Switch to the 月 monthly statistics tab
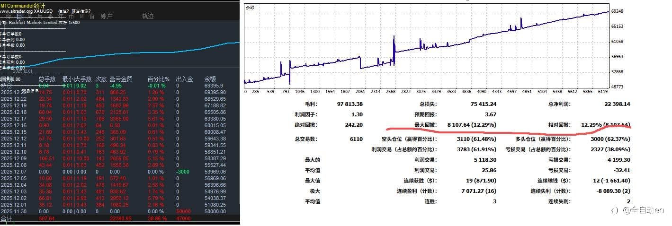The width and height of the screenshot is (672, 226). [x=39, y=16]
